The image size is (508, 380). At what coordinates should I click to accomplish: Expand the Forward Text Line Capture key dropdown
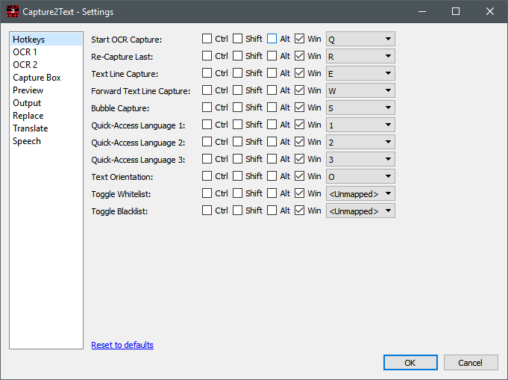360,90
